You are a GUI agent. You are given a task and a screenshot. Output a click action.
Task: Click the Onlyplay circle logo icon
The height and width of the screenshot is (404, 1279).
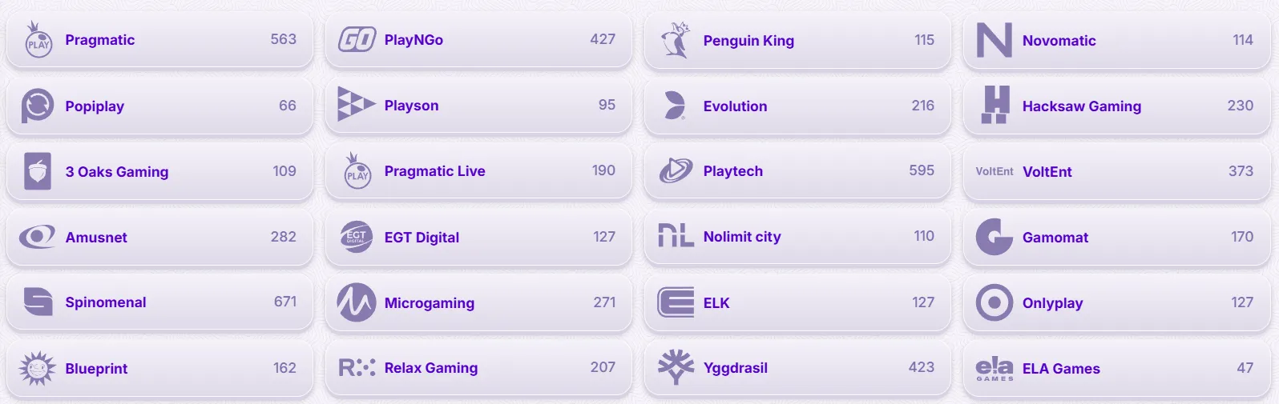pyautogui.click(x=995, y=302)
